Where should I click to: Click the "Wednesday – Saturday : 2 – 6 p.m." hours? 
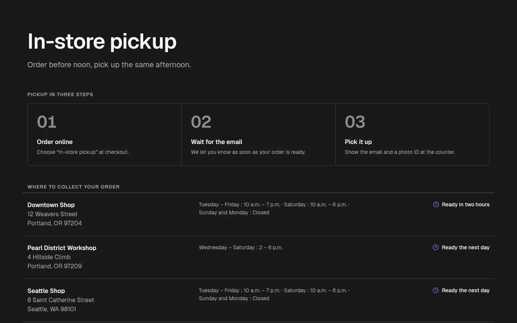coord(241,247)
